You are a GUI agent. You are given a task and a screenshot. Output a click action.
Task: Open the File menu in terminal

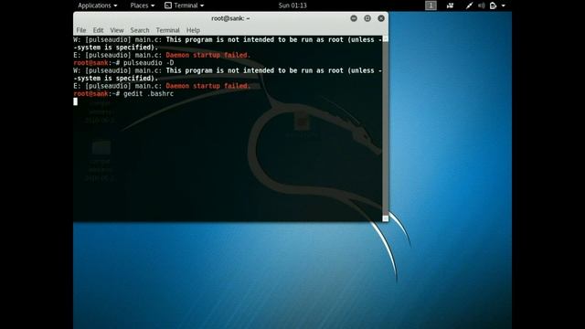(81, 30)
